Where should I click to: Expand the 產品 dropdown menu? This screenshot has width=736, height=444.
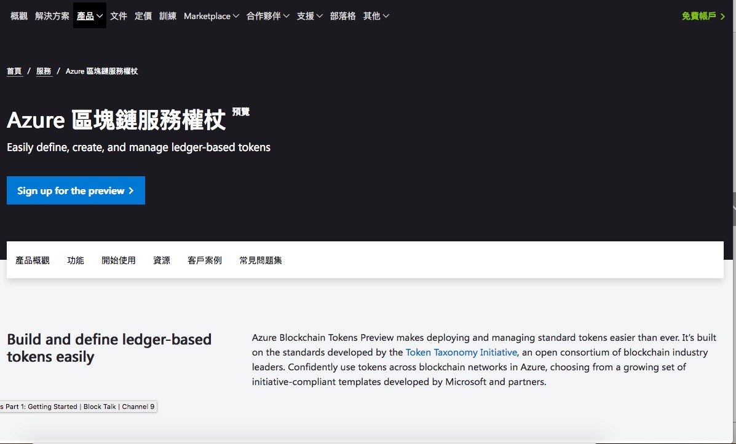90,16
